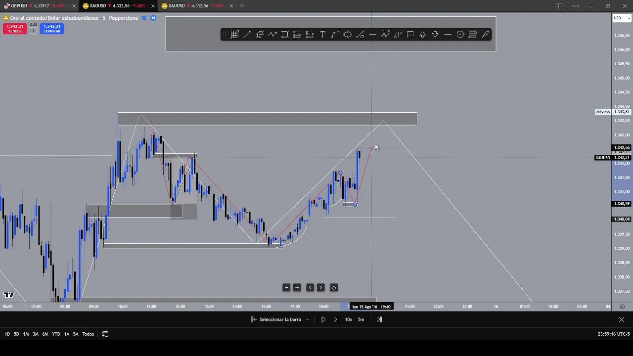Viewport: 633px width, 356px height.
Task: Open a new tab with plus
Action: [x=242, y=6]
